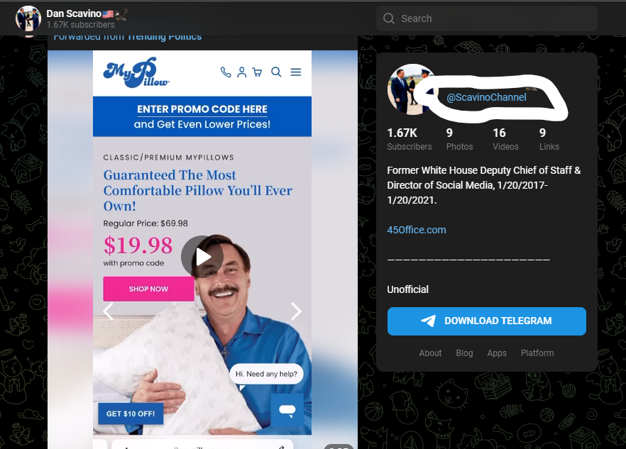626x449 pixels.
Task: Play the MyPillow video
Action: [x=202, y=257]
